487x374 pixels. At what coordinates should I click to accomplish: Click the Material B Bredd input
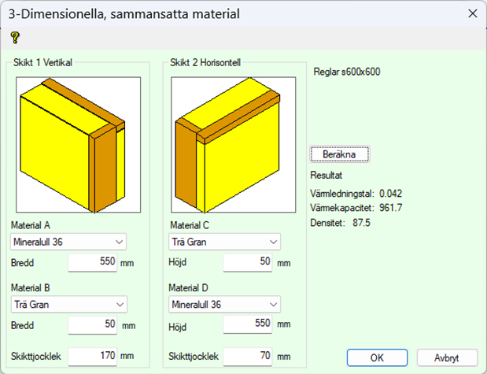tap(92, 324)
